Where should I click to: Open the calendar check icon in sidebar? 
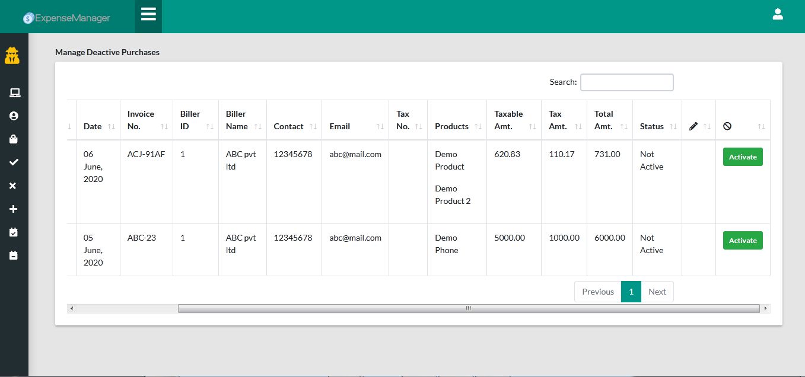(x=14, y=232)
